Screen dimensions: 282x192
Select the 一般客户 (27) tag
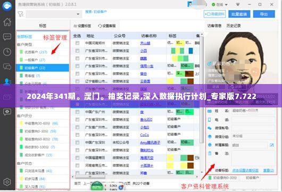click(43, 60)
